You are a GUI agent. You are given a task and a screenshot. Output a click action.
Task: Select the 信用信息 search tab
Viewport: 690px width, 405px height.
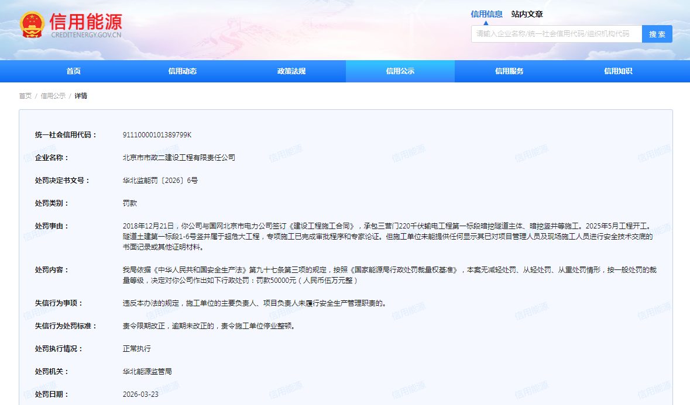pyautogui.click(x=486, y=14)
